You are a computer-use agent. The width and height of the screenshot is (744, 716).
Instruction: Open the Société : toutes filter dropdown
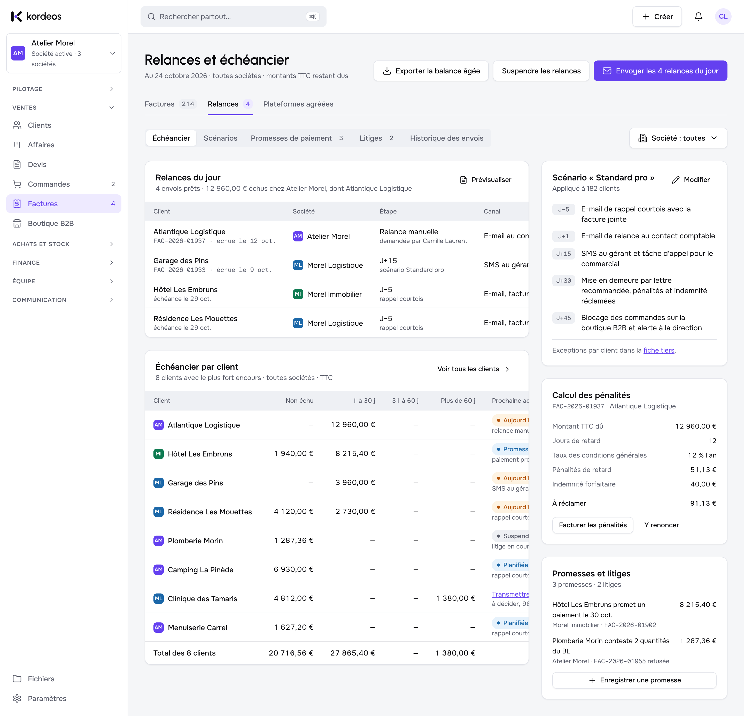point(678,138)
